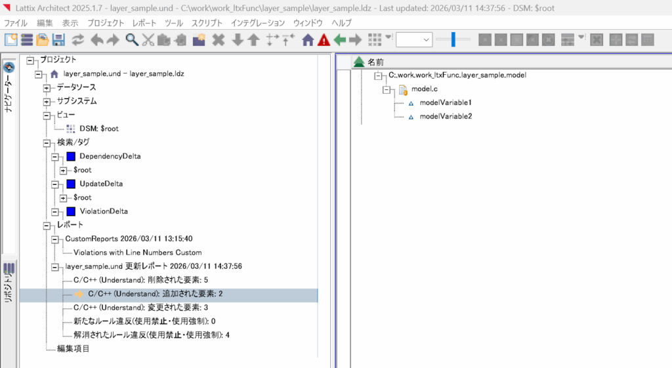Select Violations with Line Numbers Custom report
672x368 pixels.
pos(137,252)
